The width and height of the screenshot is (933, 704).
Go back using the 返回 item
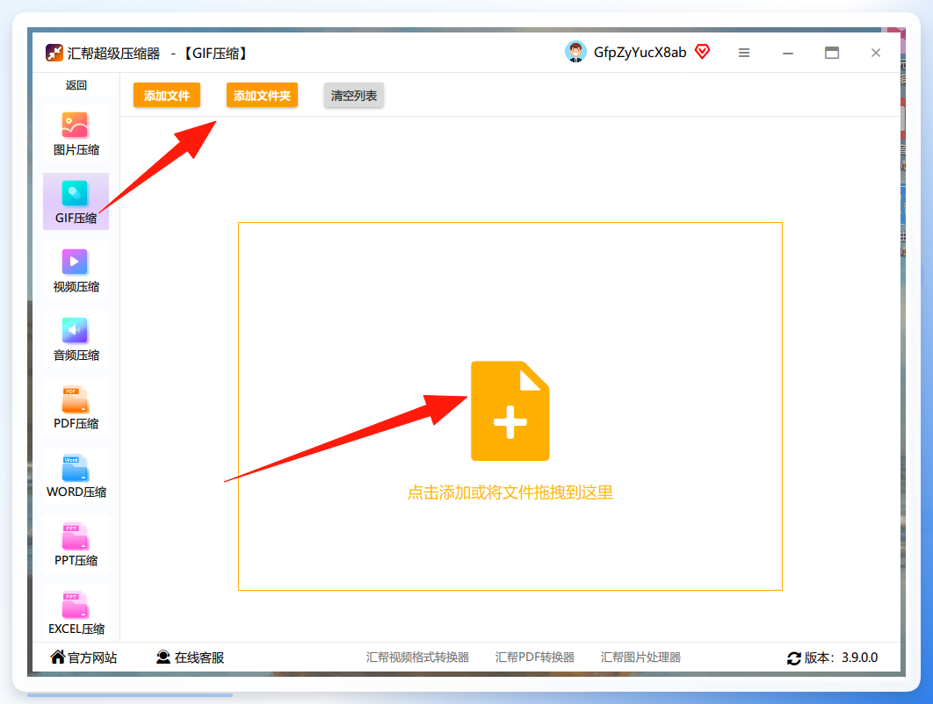pos(76,85)
